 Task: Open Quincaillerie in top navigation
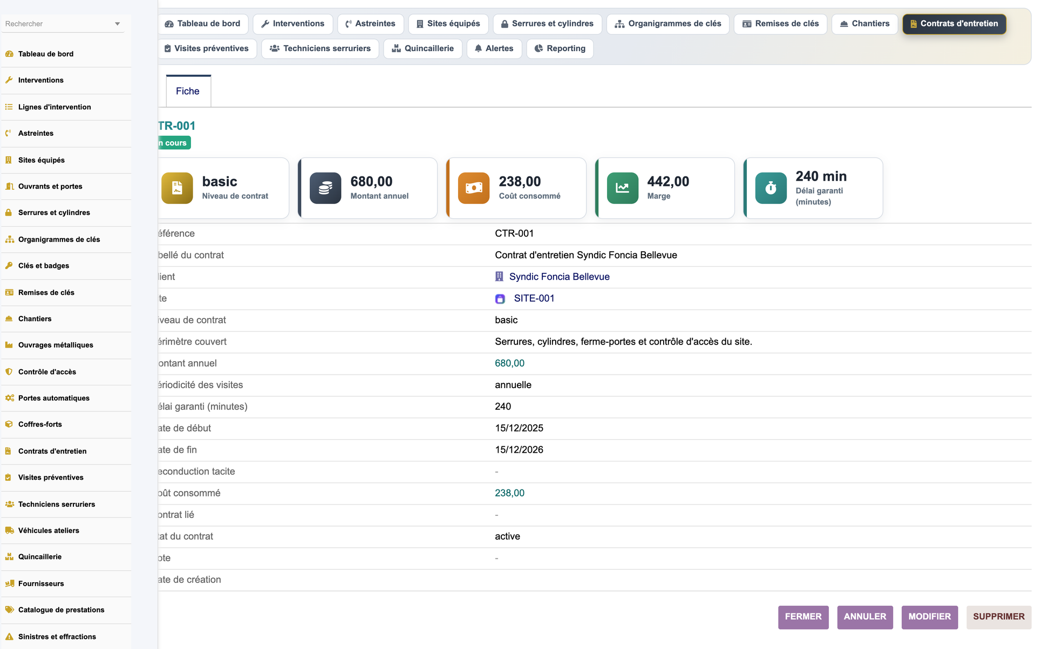423,49
